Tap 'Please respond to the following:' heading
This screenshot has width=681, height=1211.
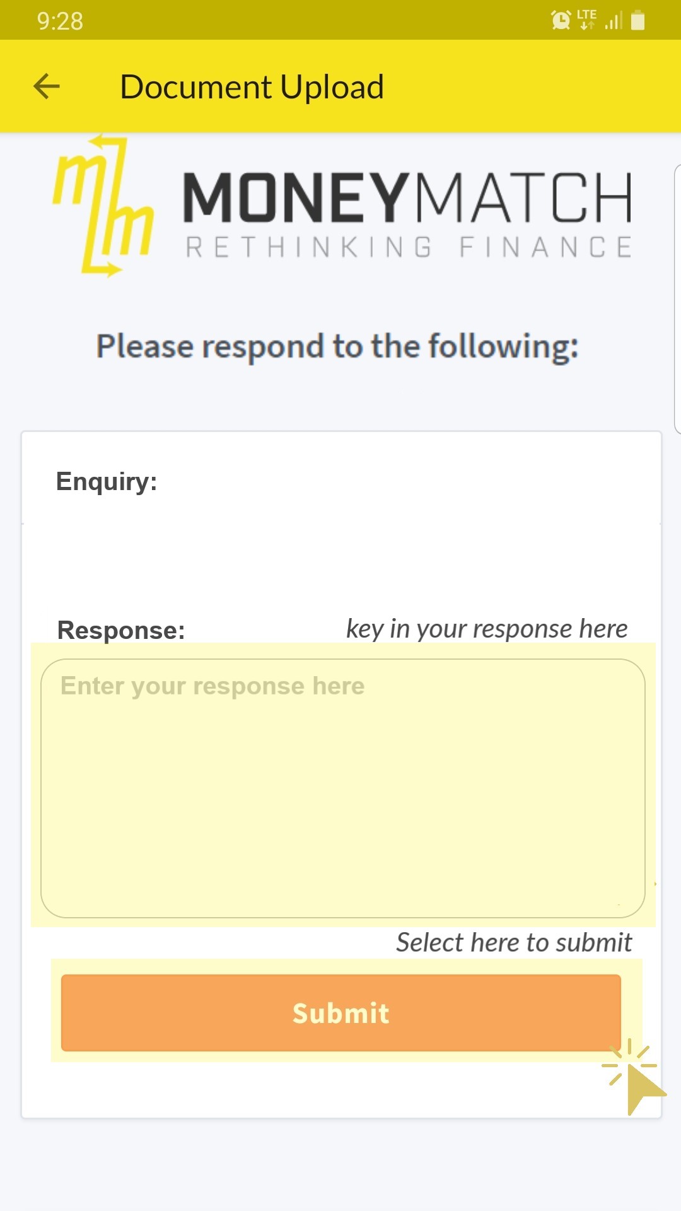click(x=337, y=347)
